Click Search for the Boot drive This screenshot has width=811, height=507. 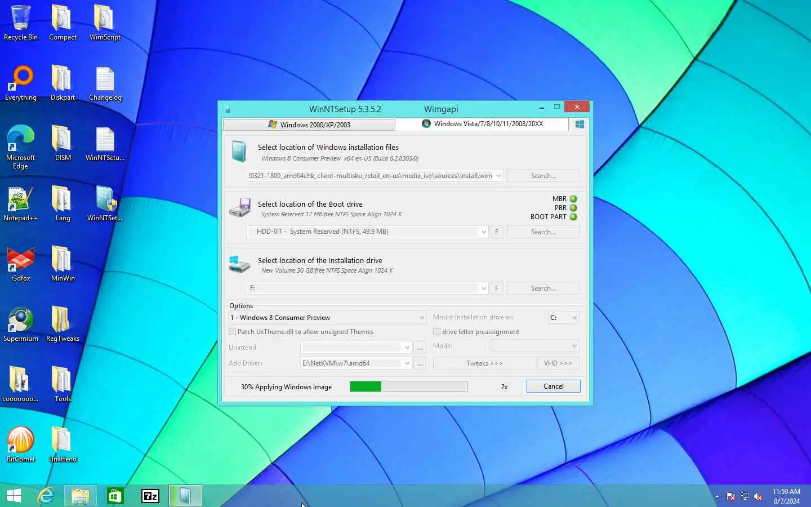coord(543,232)
